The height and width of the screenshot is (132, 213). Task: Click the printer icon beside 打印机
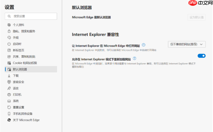(x=9, y=95)
